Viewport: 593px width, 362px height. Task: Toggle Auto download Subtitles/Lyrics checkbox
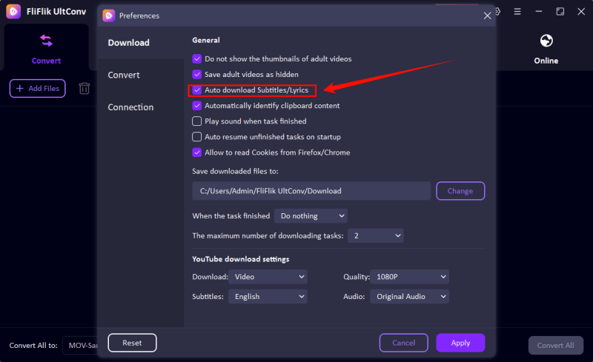click(196, 90)
